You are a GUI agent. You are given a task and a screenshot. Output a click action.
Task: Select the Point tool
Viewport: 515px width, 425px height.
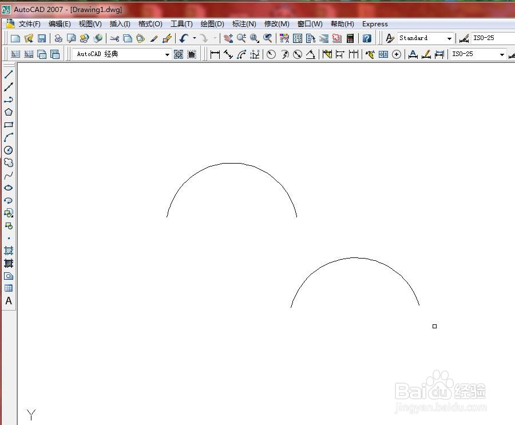coord(9,238)
